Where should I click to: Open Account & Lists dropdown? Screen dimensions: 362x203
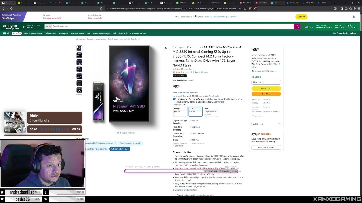tap(323, 27)
